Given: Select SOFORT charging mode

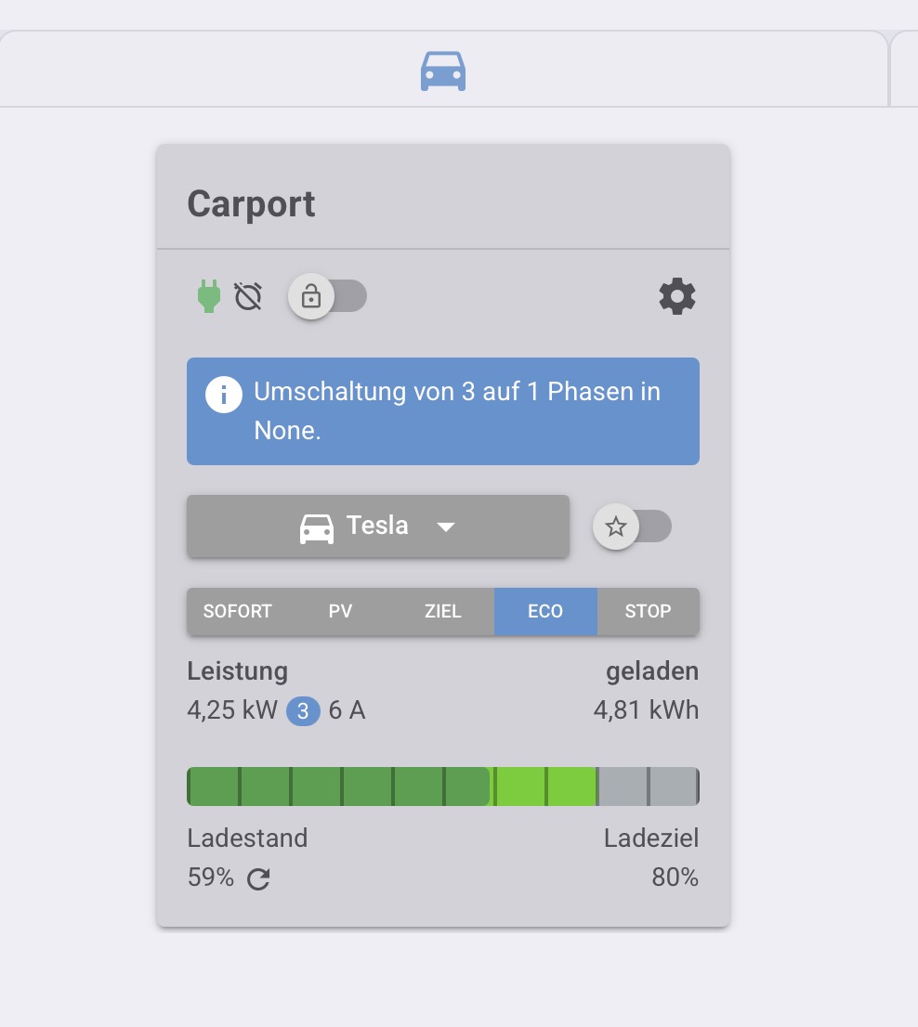Looking at the screenshot, I should point(238,611).
